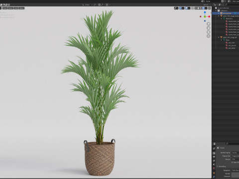Viewport: 239px width, 179px height.
Task: Open the Output properties tab
Action: coord(214,157)
